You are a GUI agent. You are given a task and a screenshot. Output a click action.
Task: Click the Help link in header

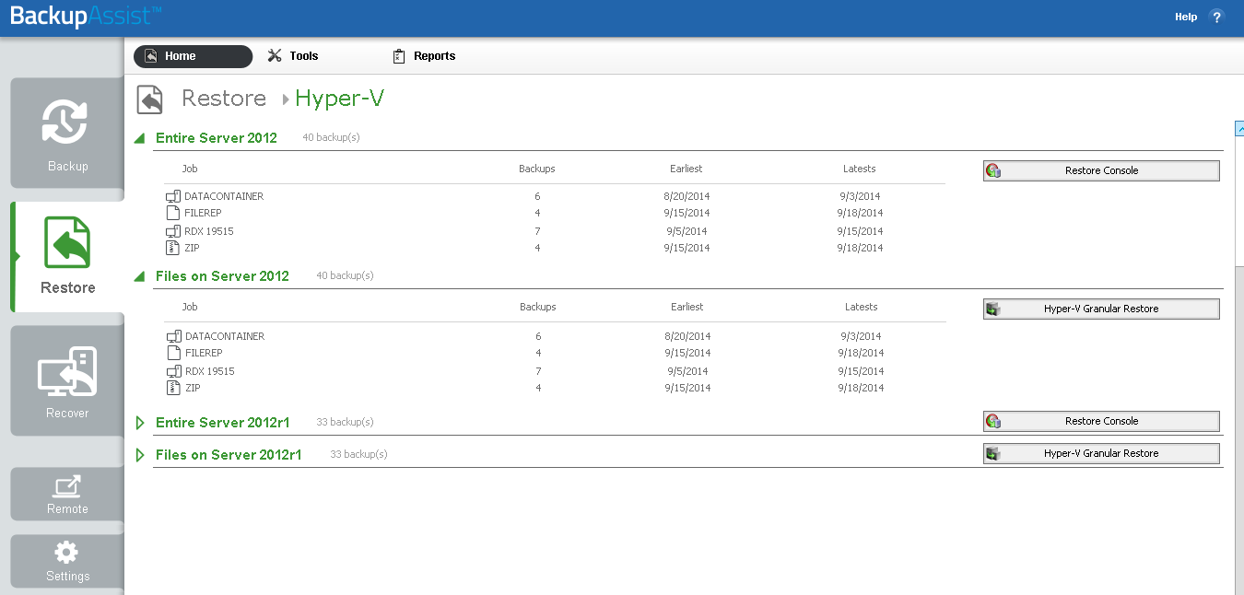(x=1186, y=17)
